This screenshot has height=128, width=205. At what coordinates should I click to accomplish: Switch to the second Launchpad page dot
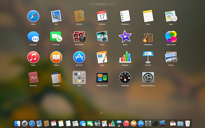pos(104,113)
